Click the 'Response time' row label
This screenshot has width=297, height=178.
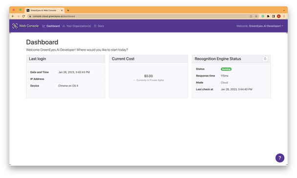pos(206,76)
